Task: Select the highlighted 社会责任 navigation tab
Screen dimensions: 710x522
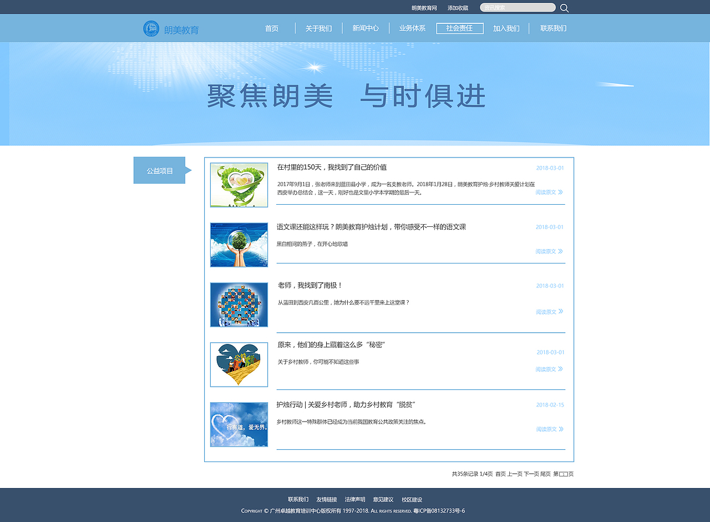Action: coord(460,28)
